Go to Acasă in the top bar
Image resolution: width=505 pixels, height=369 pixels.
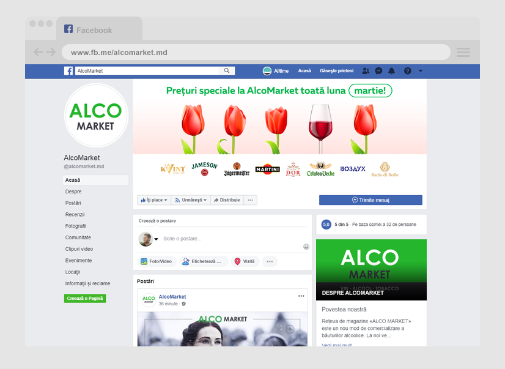[x=304, y=71]
